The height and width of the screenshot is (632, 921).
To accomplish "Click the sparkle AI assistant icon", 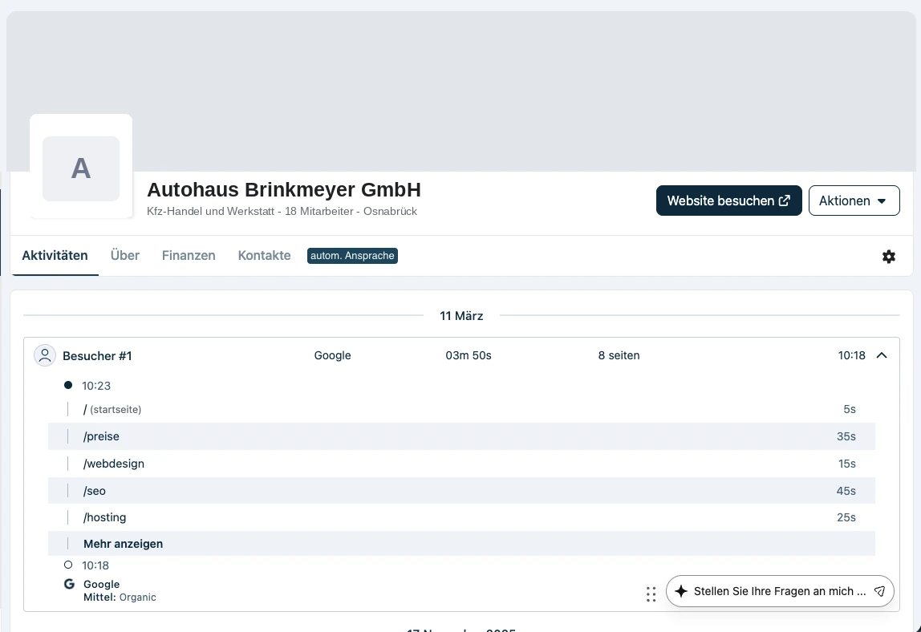I will [x=681, y=591].
